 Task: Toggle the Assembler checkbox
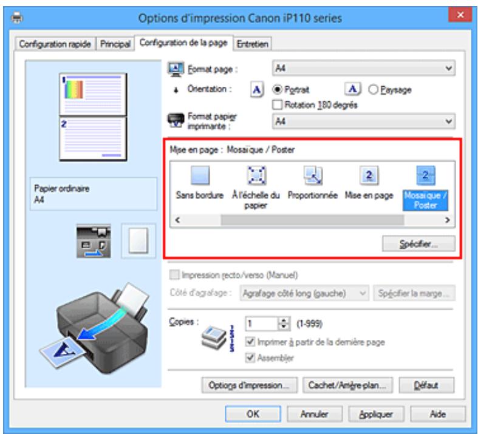(x=250, y=358)
